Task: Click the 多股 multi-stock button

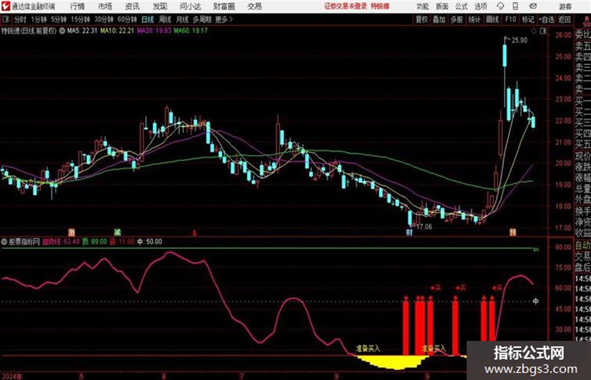Action: pos(457,19)
